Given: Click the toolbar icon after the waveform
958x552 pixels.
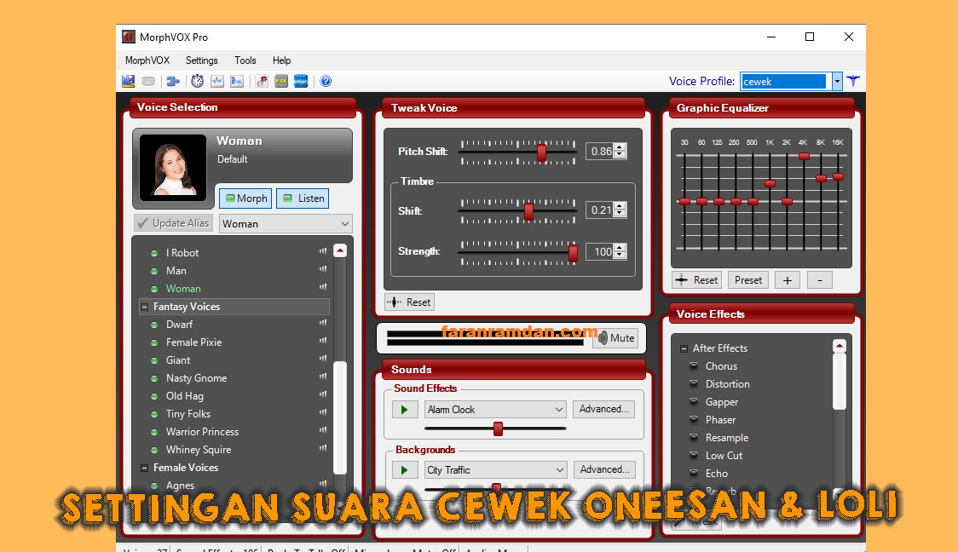Looking at the screenshot, I should tap(237, 81).
